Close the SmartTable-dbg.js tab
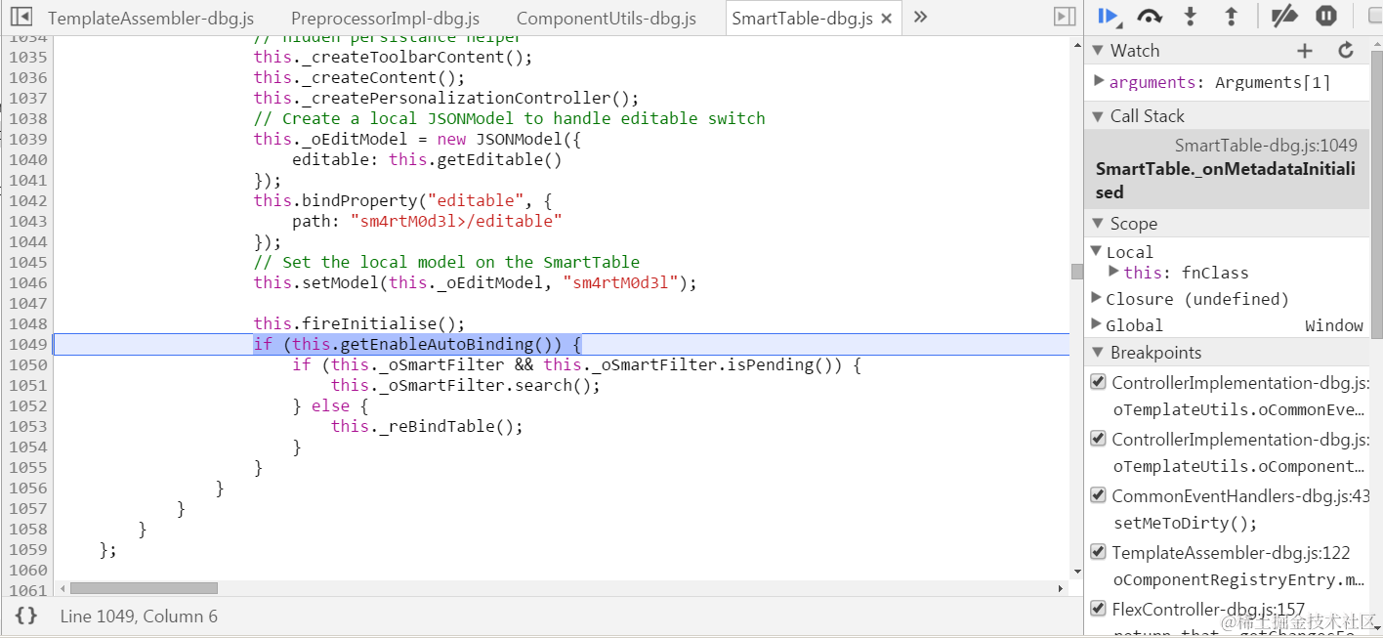Viewport: 1383px width, 638px height. (x=886, y=19)
